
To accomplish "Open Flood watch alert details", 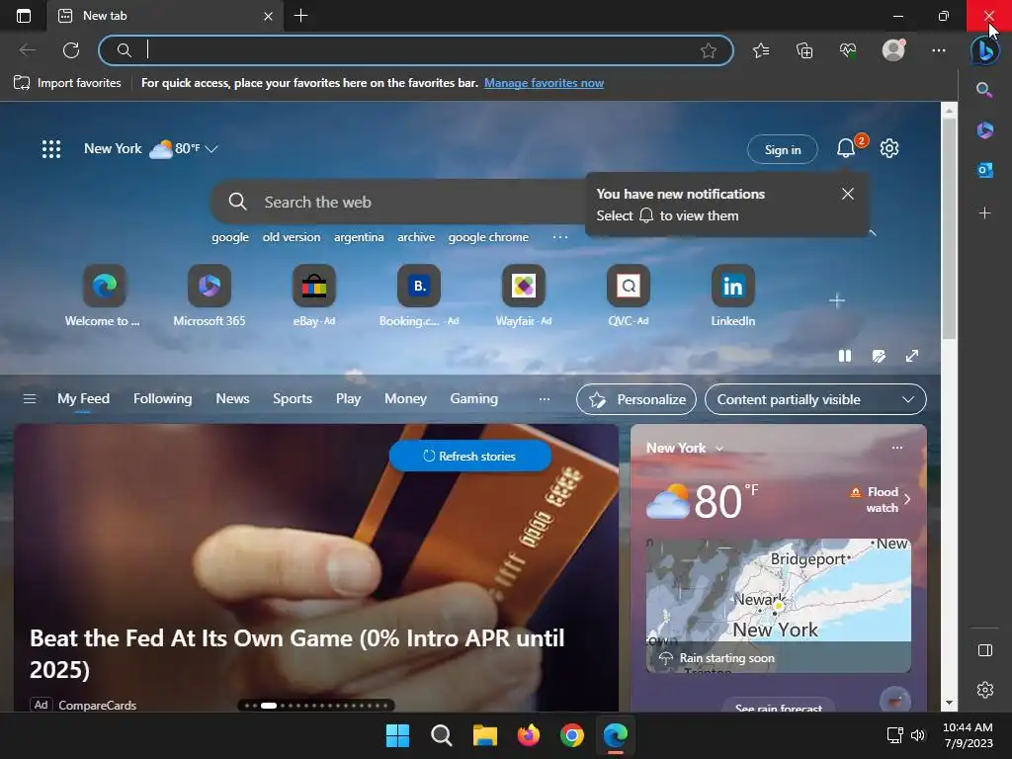I will click(x=881, y=499).
